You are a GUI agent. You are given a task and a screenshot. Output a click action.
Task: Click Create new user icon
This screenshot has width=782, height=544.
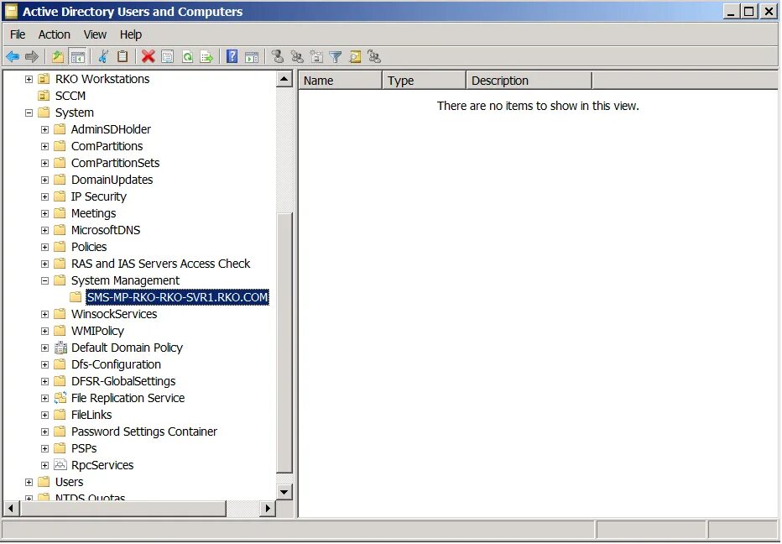coord(278,57)
